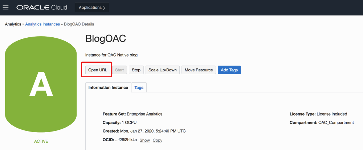This screenshot has height=150, width=363.
Task: Click the ACTIVE status label
Action: point(41,141)
